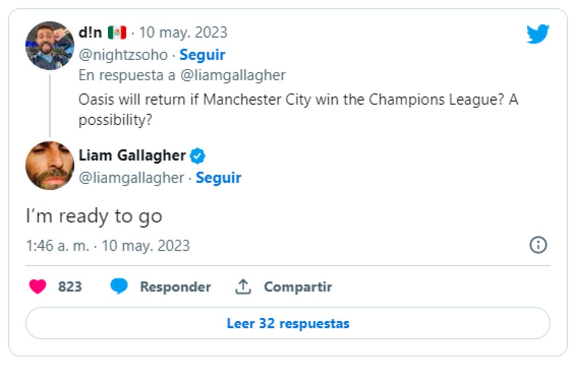The width and height of the screenshot is (574, 382).
Task: Click the blue reply bubble icon
Action: [117, 287]
